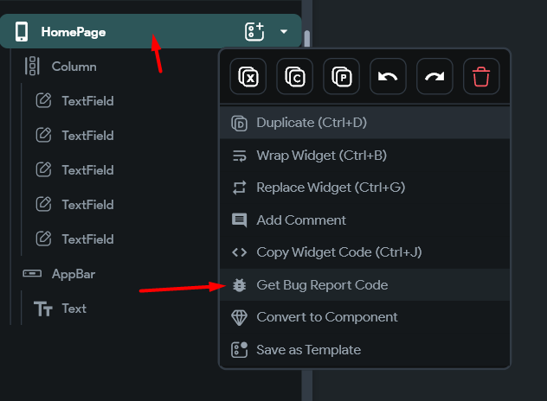Select the AppBar node in widget tree
Screen dimensions: 547x401
coord(74,274)
